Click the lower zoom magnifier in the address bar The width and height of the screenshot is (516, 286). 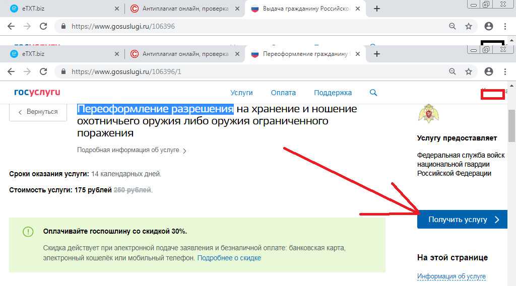(x=453, y=71)
